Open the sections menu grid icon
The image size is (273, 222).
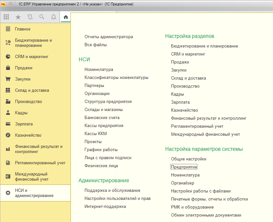click(x=6, y=17)
